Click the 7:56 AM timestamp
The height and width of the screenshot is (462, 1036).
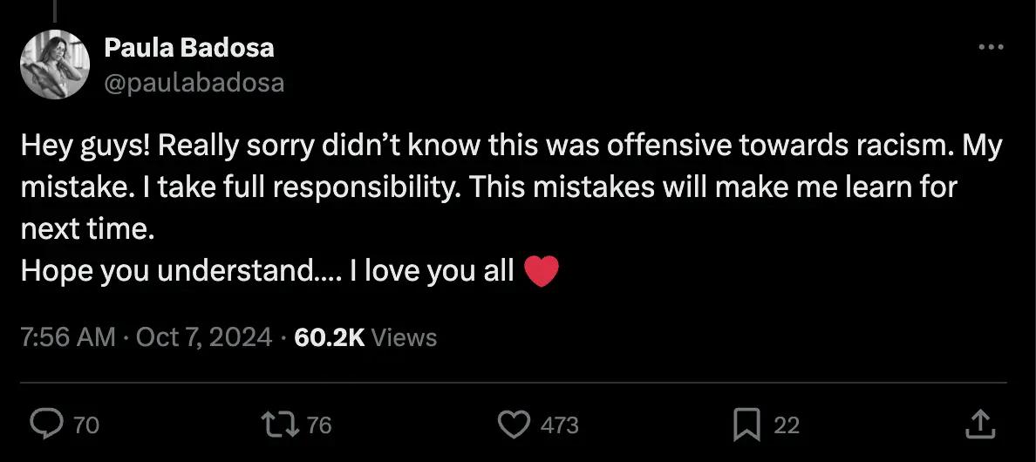click(67, 337)
